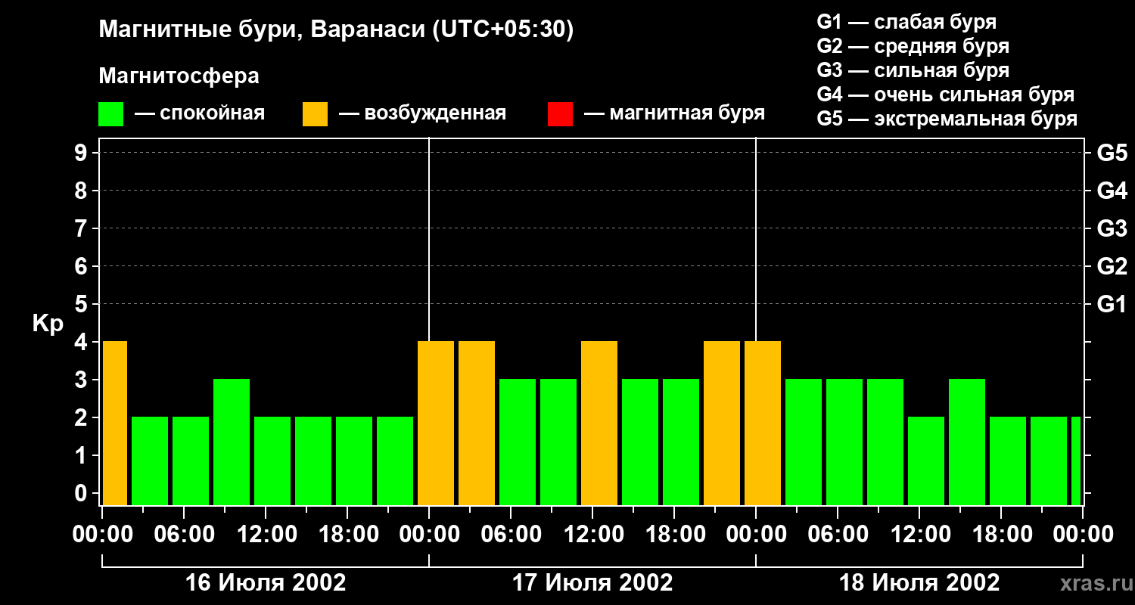Image resolution: width=1135 pixels, height=605 pixels.
Task: Click the orange bar above 12:00 on 17 Июля
Action: click(x=599, y=423)
